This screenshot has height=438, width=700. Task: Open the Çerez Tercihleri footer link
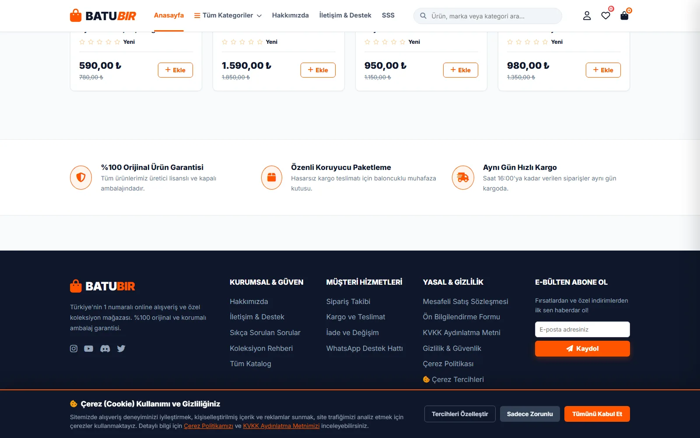[453, 379]
